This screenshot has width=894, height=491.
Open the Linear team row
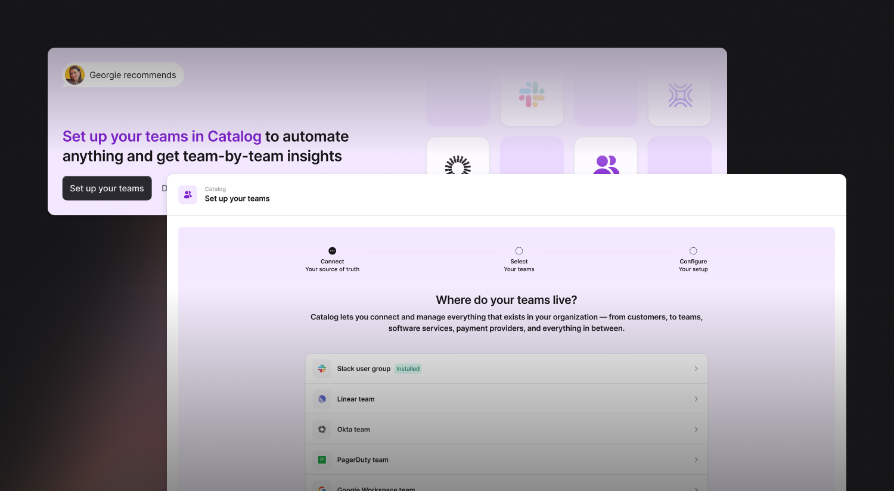(x=507, y=399)
